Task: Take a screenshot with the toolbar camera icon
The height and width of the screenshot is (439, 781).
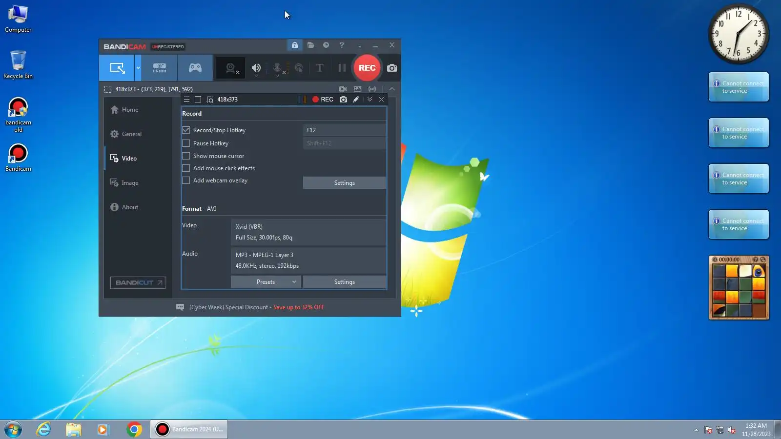Action: tap(392, 68)
